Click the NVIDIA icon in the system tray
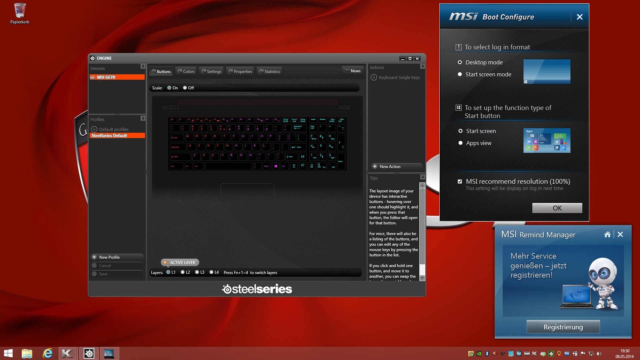Viewport: 640px width, 360px height. [x=479, y=354]
